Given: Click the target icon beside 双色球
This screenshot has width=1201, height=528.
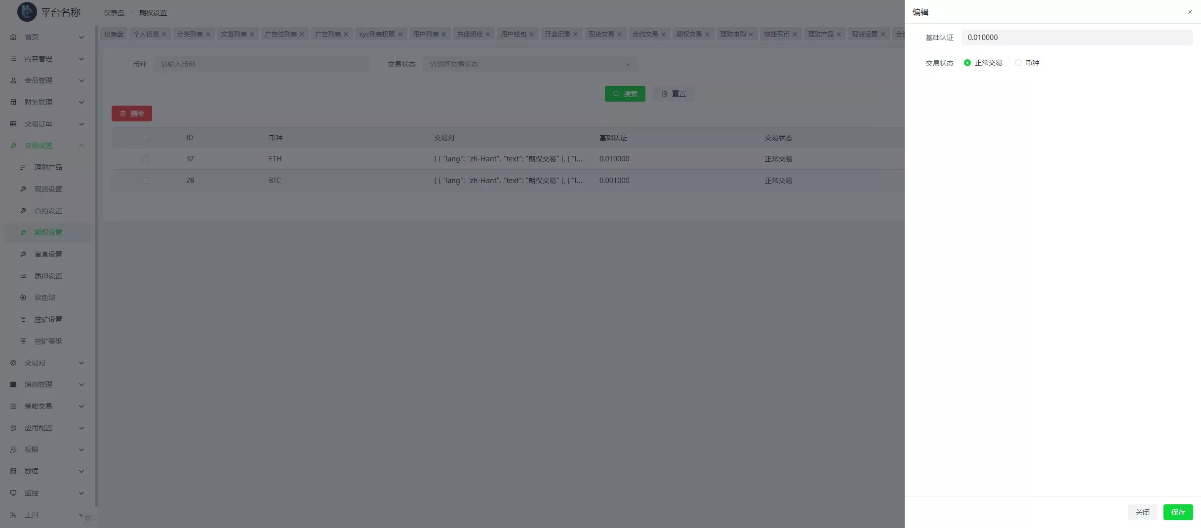Looking at the screenshot, I should tap(23, 298).
